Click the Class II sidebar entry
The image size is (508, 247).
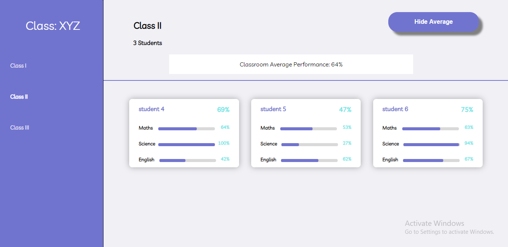pyautogui.click(x=19, y=96)
